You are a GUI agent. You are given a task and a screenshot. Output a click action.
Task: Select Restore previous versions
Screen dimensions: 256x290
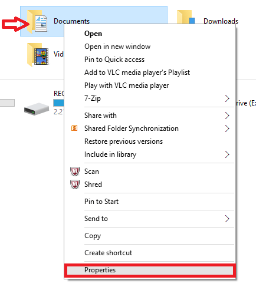click(123, 141)
